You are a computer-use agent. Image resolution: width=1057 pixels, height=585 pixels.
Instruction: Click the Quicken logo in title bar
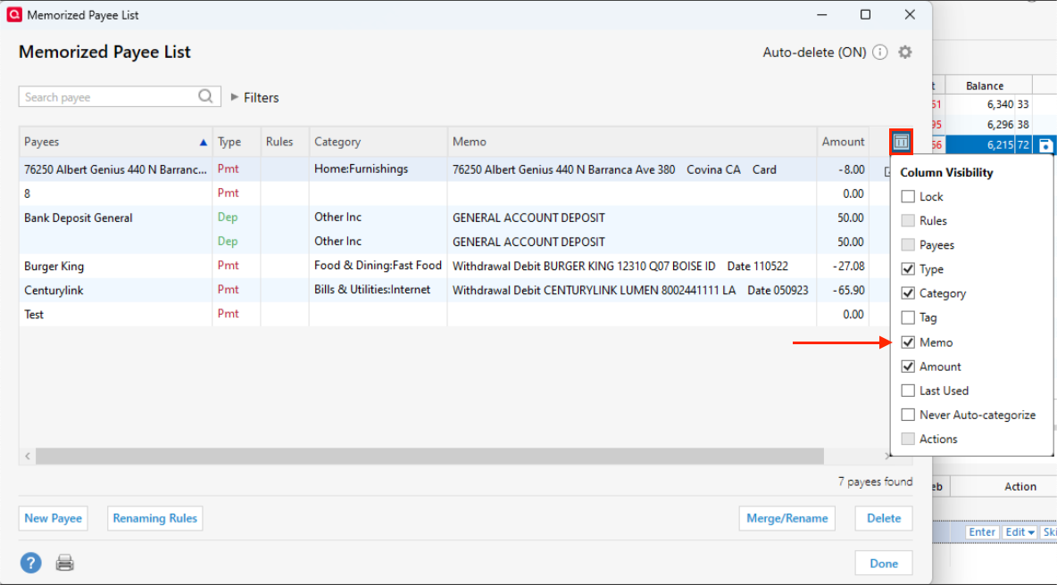click(x=14, y=15)
